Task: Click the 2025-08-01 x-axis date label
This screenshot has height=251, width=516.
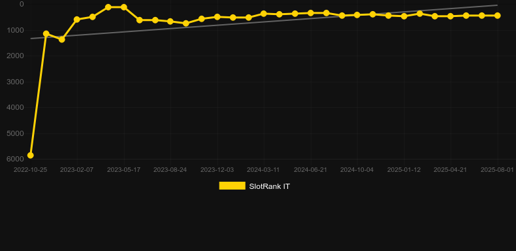Action: pos(497,170)
